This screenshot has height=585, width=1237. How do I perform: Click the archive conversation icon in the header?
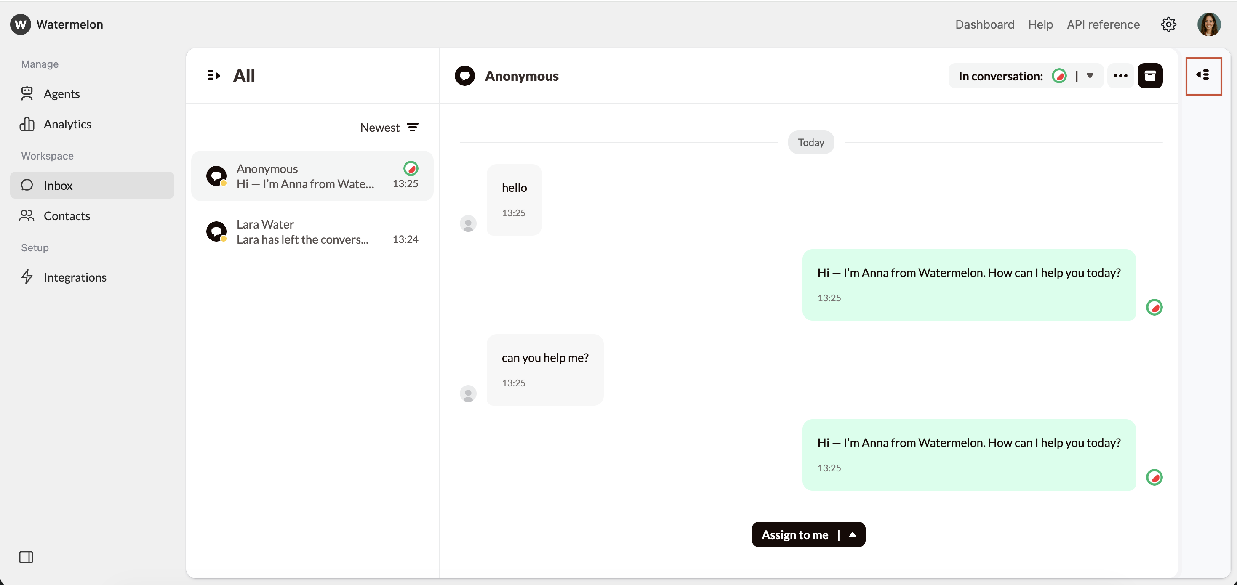tap(1151, 75)
